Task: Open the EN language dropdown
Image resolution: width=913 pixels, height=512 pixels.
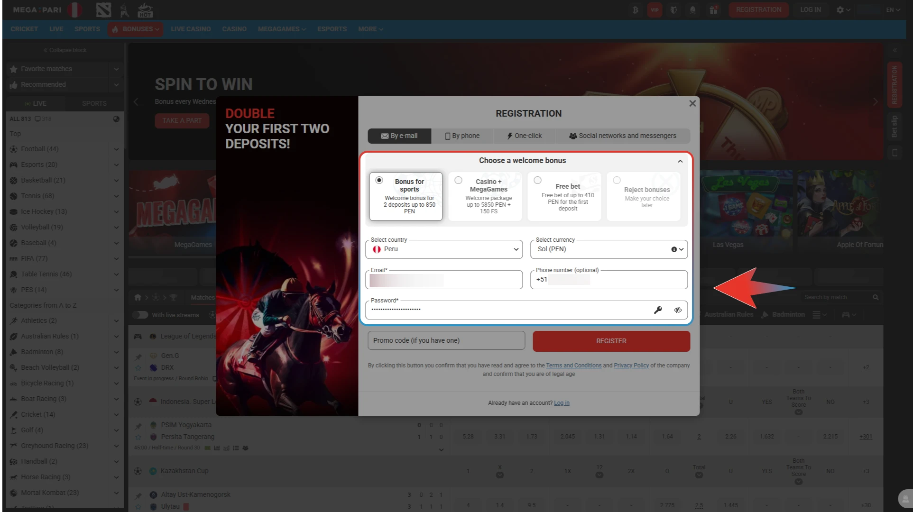Action: point(893,9)
